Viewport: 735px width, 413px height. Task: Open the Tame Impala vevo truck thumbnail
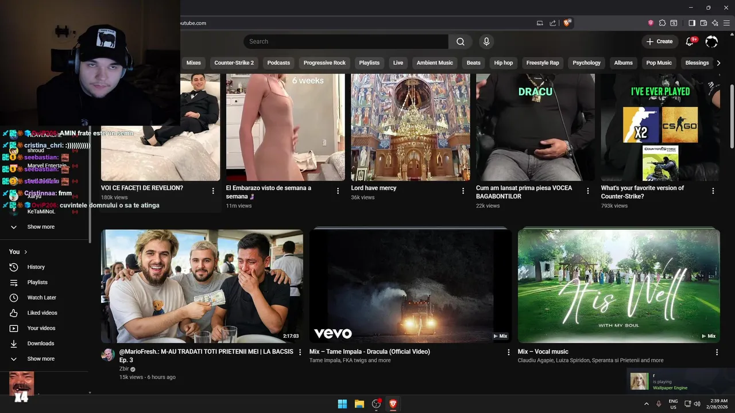coord(411,286)
